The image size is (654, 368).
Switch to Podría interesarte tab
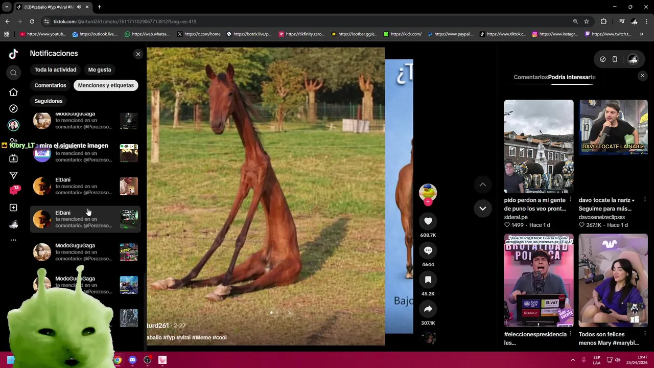(572, 77)
